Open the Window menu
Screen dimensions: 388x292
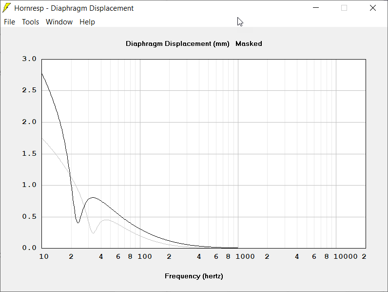tap(59, 22)
